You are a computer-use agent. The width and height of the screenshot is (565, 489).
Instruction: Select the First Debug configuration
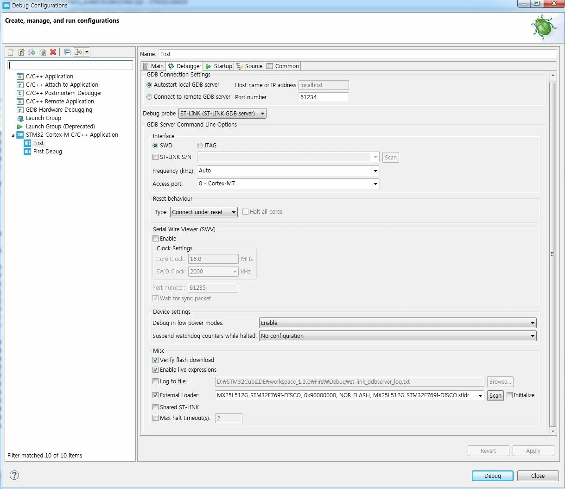(47, 152)
